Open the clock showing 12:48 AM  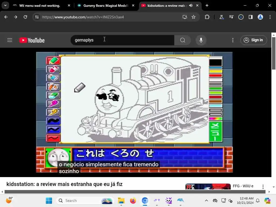(245, 201)
